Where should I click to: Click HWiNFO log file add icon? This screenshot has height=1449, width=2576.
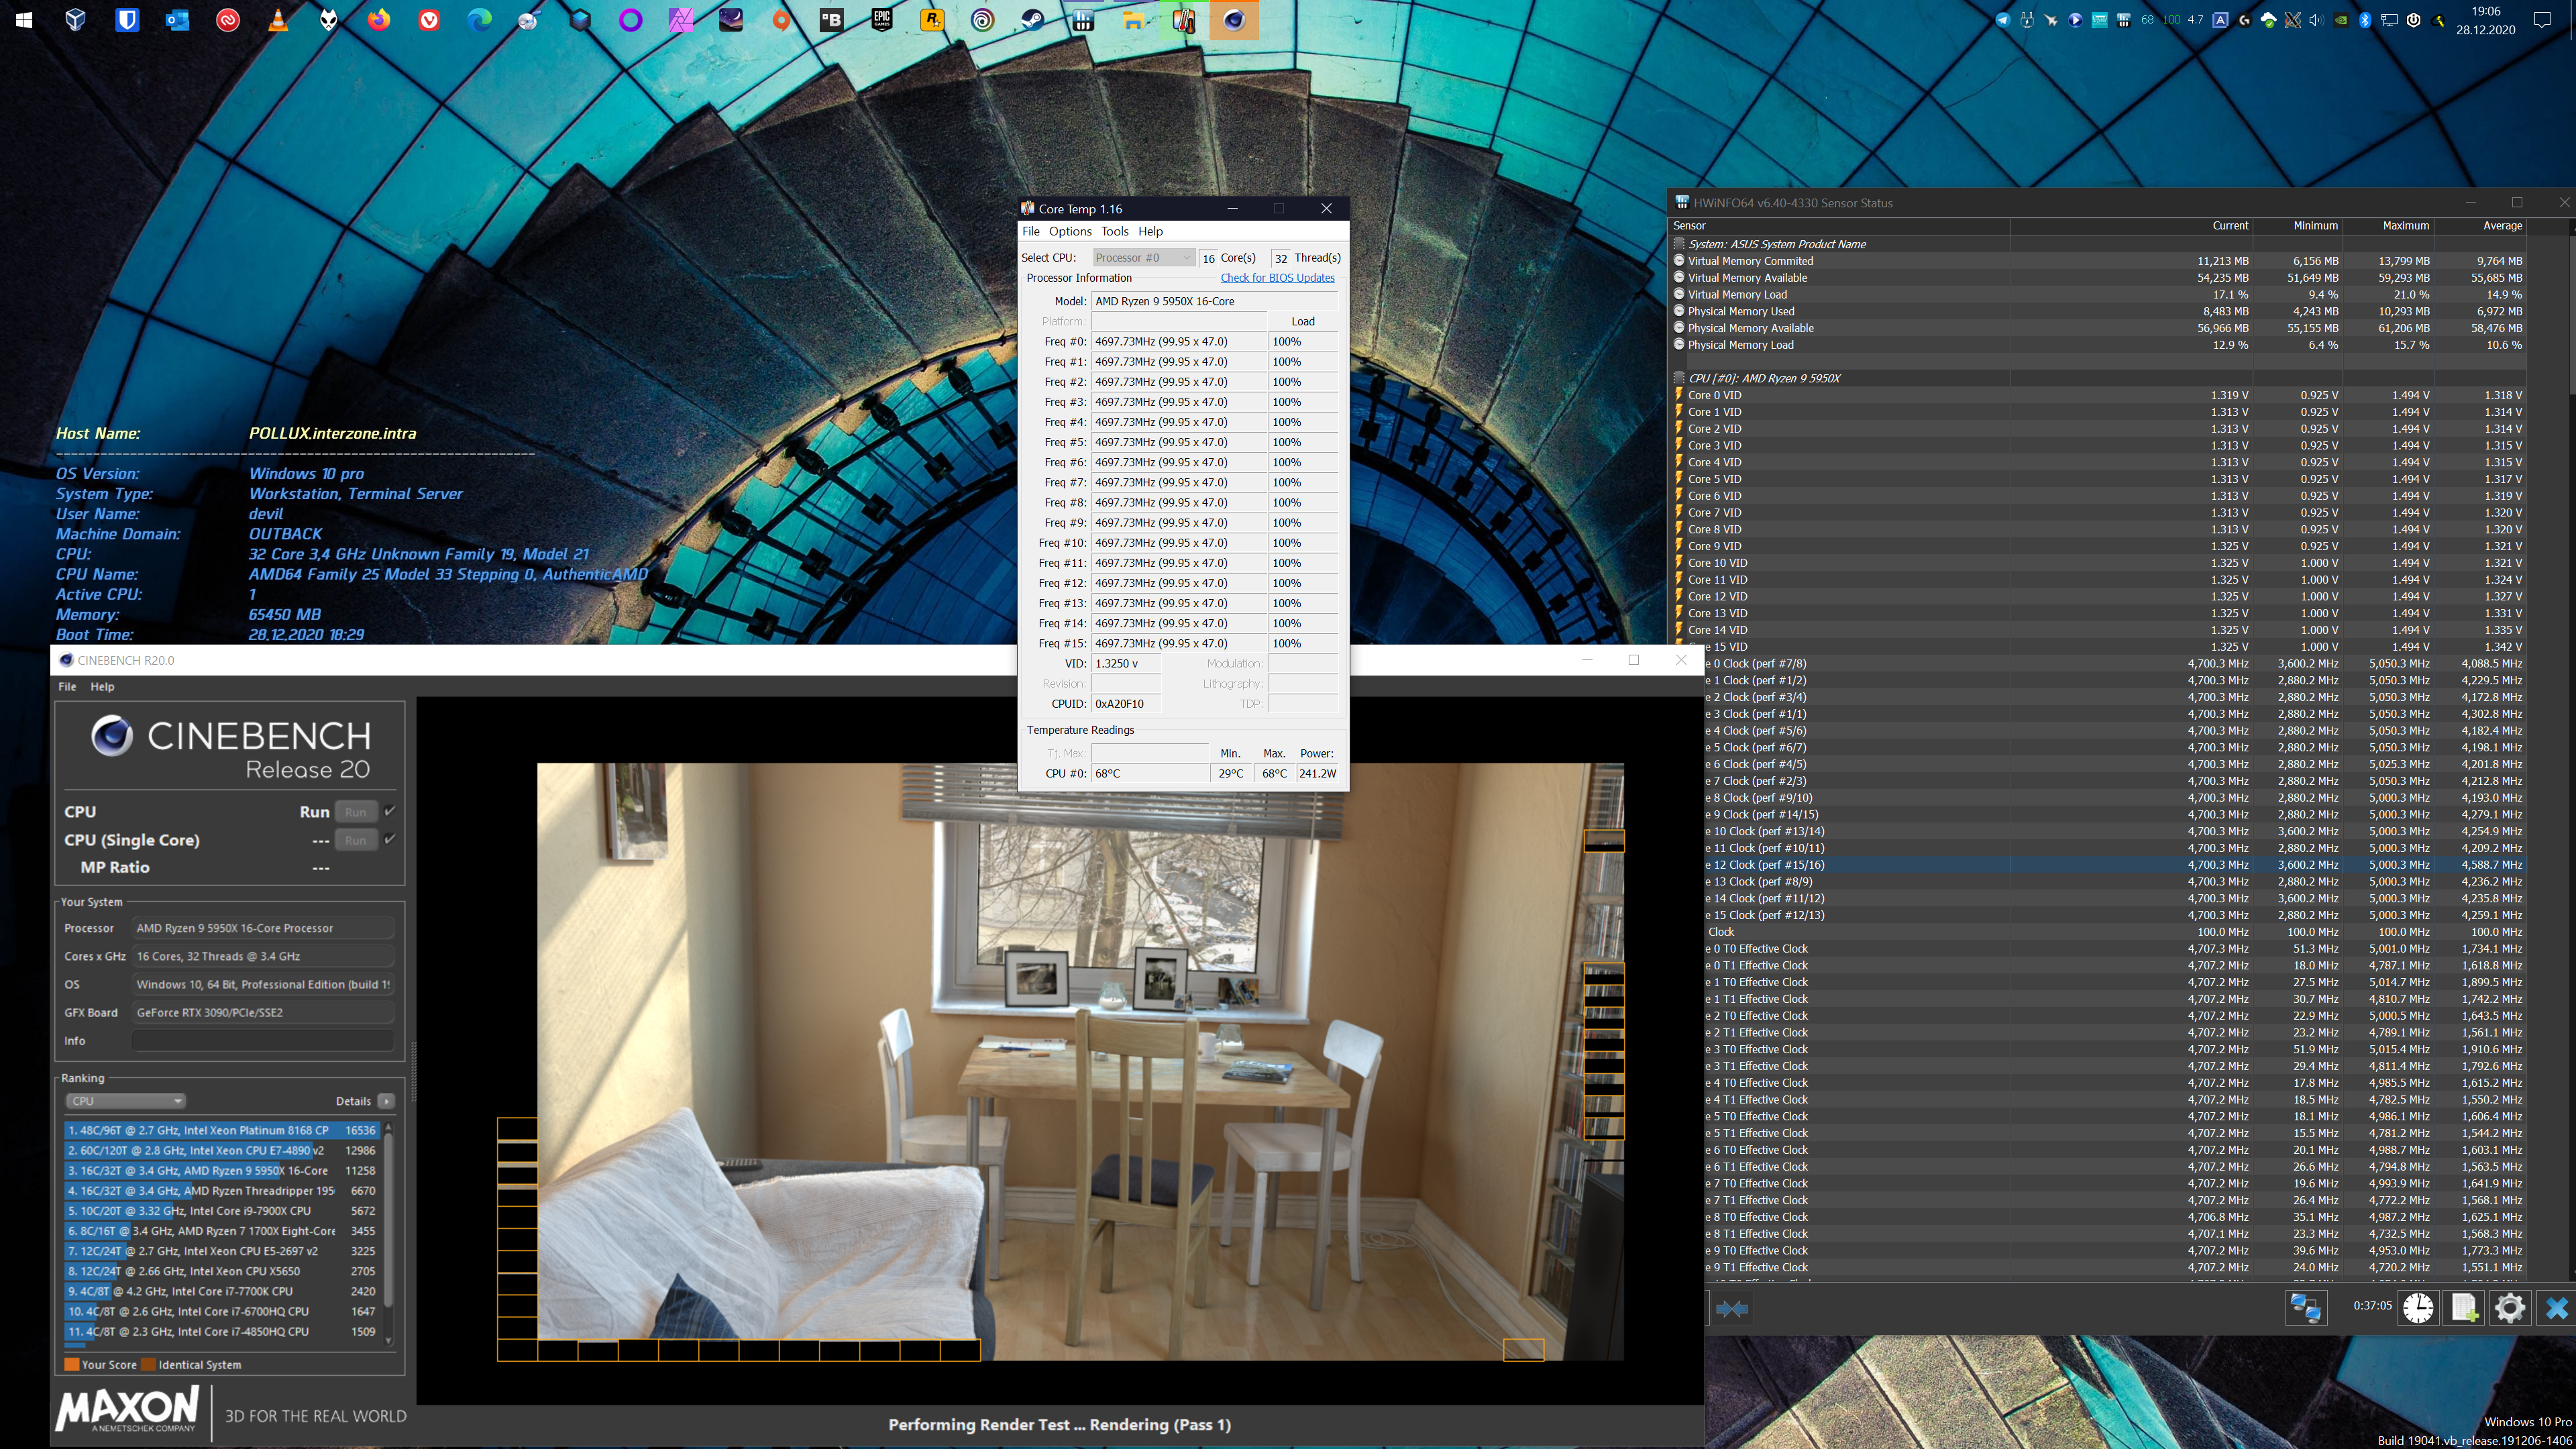tap(2464, 1308)
